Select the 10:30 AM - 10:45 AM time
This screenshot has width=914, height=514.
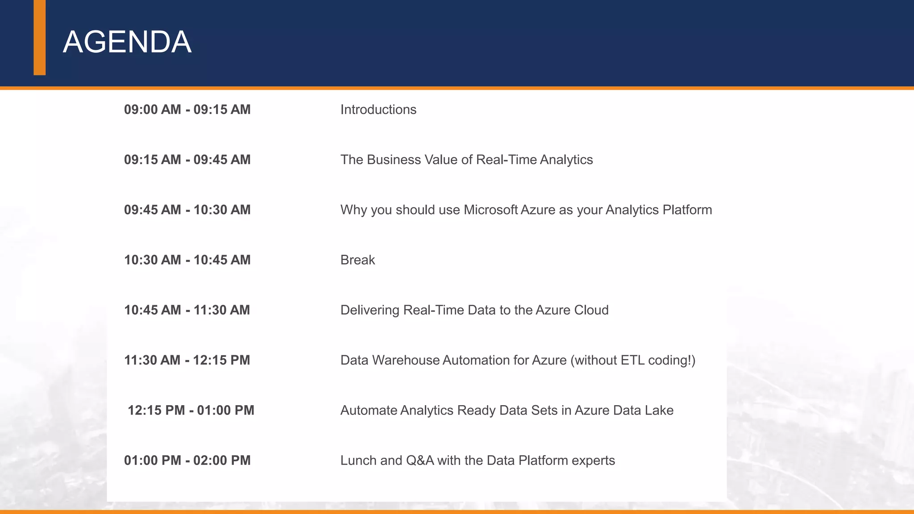[187, 260]
